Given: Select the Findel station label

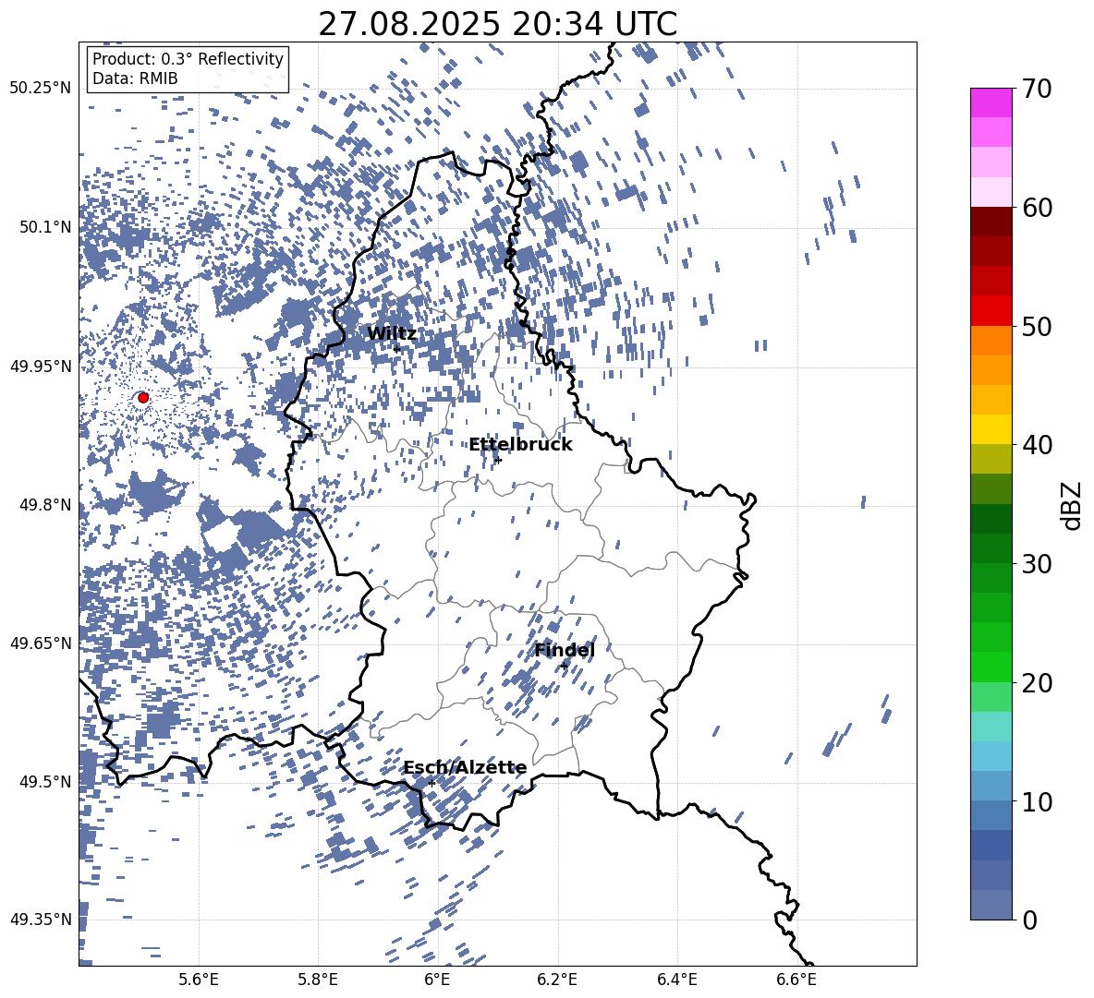Looking at the screenshot, I should pyautogui.click(x=565, y=650).
